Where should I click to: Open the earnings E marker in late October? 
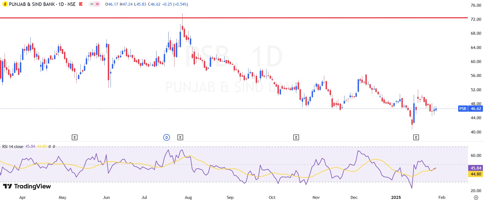point(296,137)
